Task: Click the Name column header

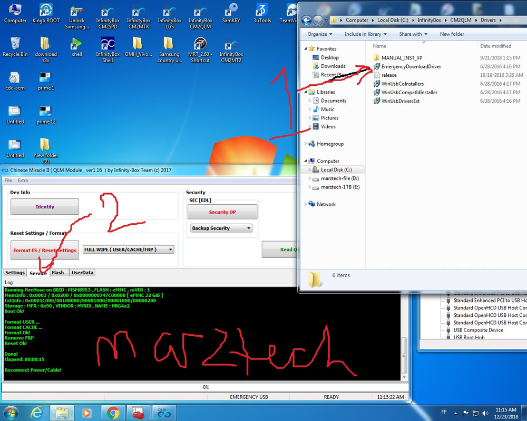Action: click(424, 46)
